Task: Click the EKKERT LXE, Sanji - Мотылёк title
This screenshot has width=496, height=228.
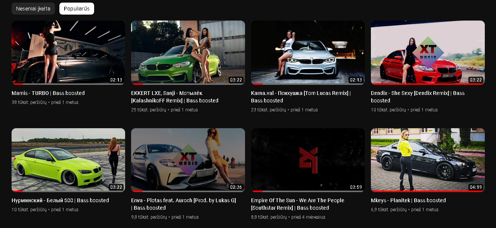Action: tap(175, 97)
